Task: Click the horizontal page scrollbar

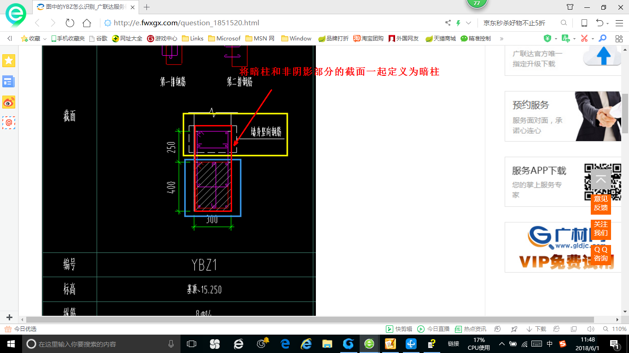Action: tap(310, 319)
